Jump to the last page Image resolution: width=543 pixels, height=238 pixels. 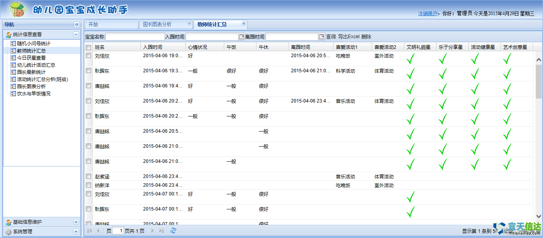click(161, 230)
